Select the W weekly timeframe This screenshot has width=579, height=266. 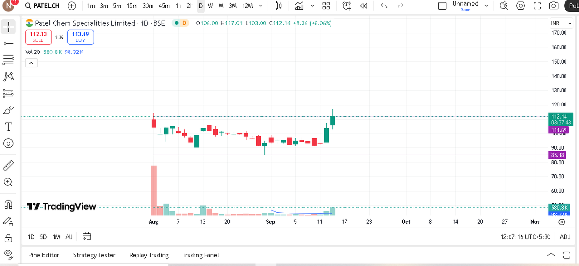(210, 6)
